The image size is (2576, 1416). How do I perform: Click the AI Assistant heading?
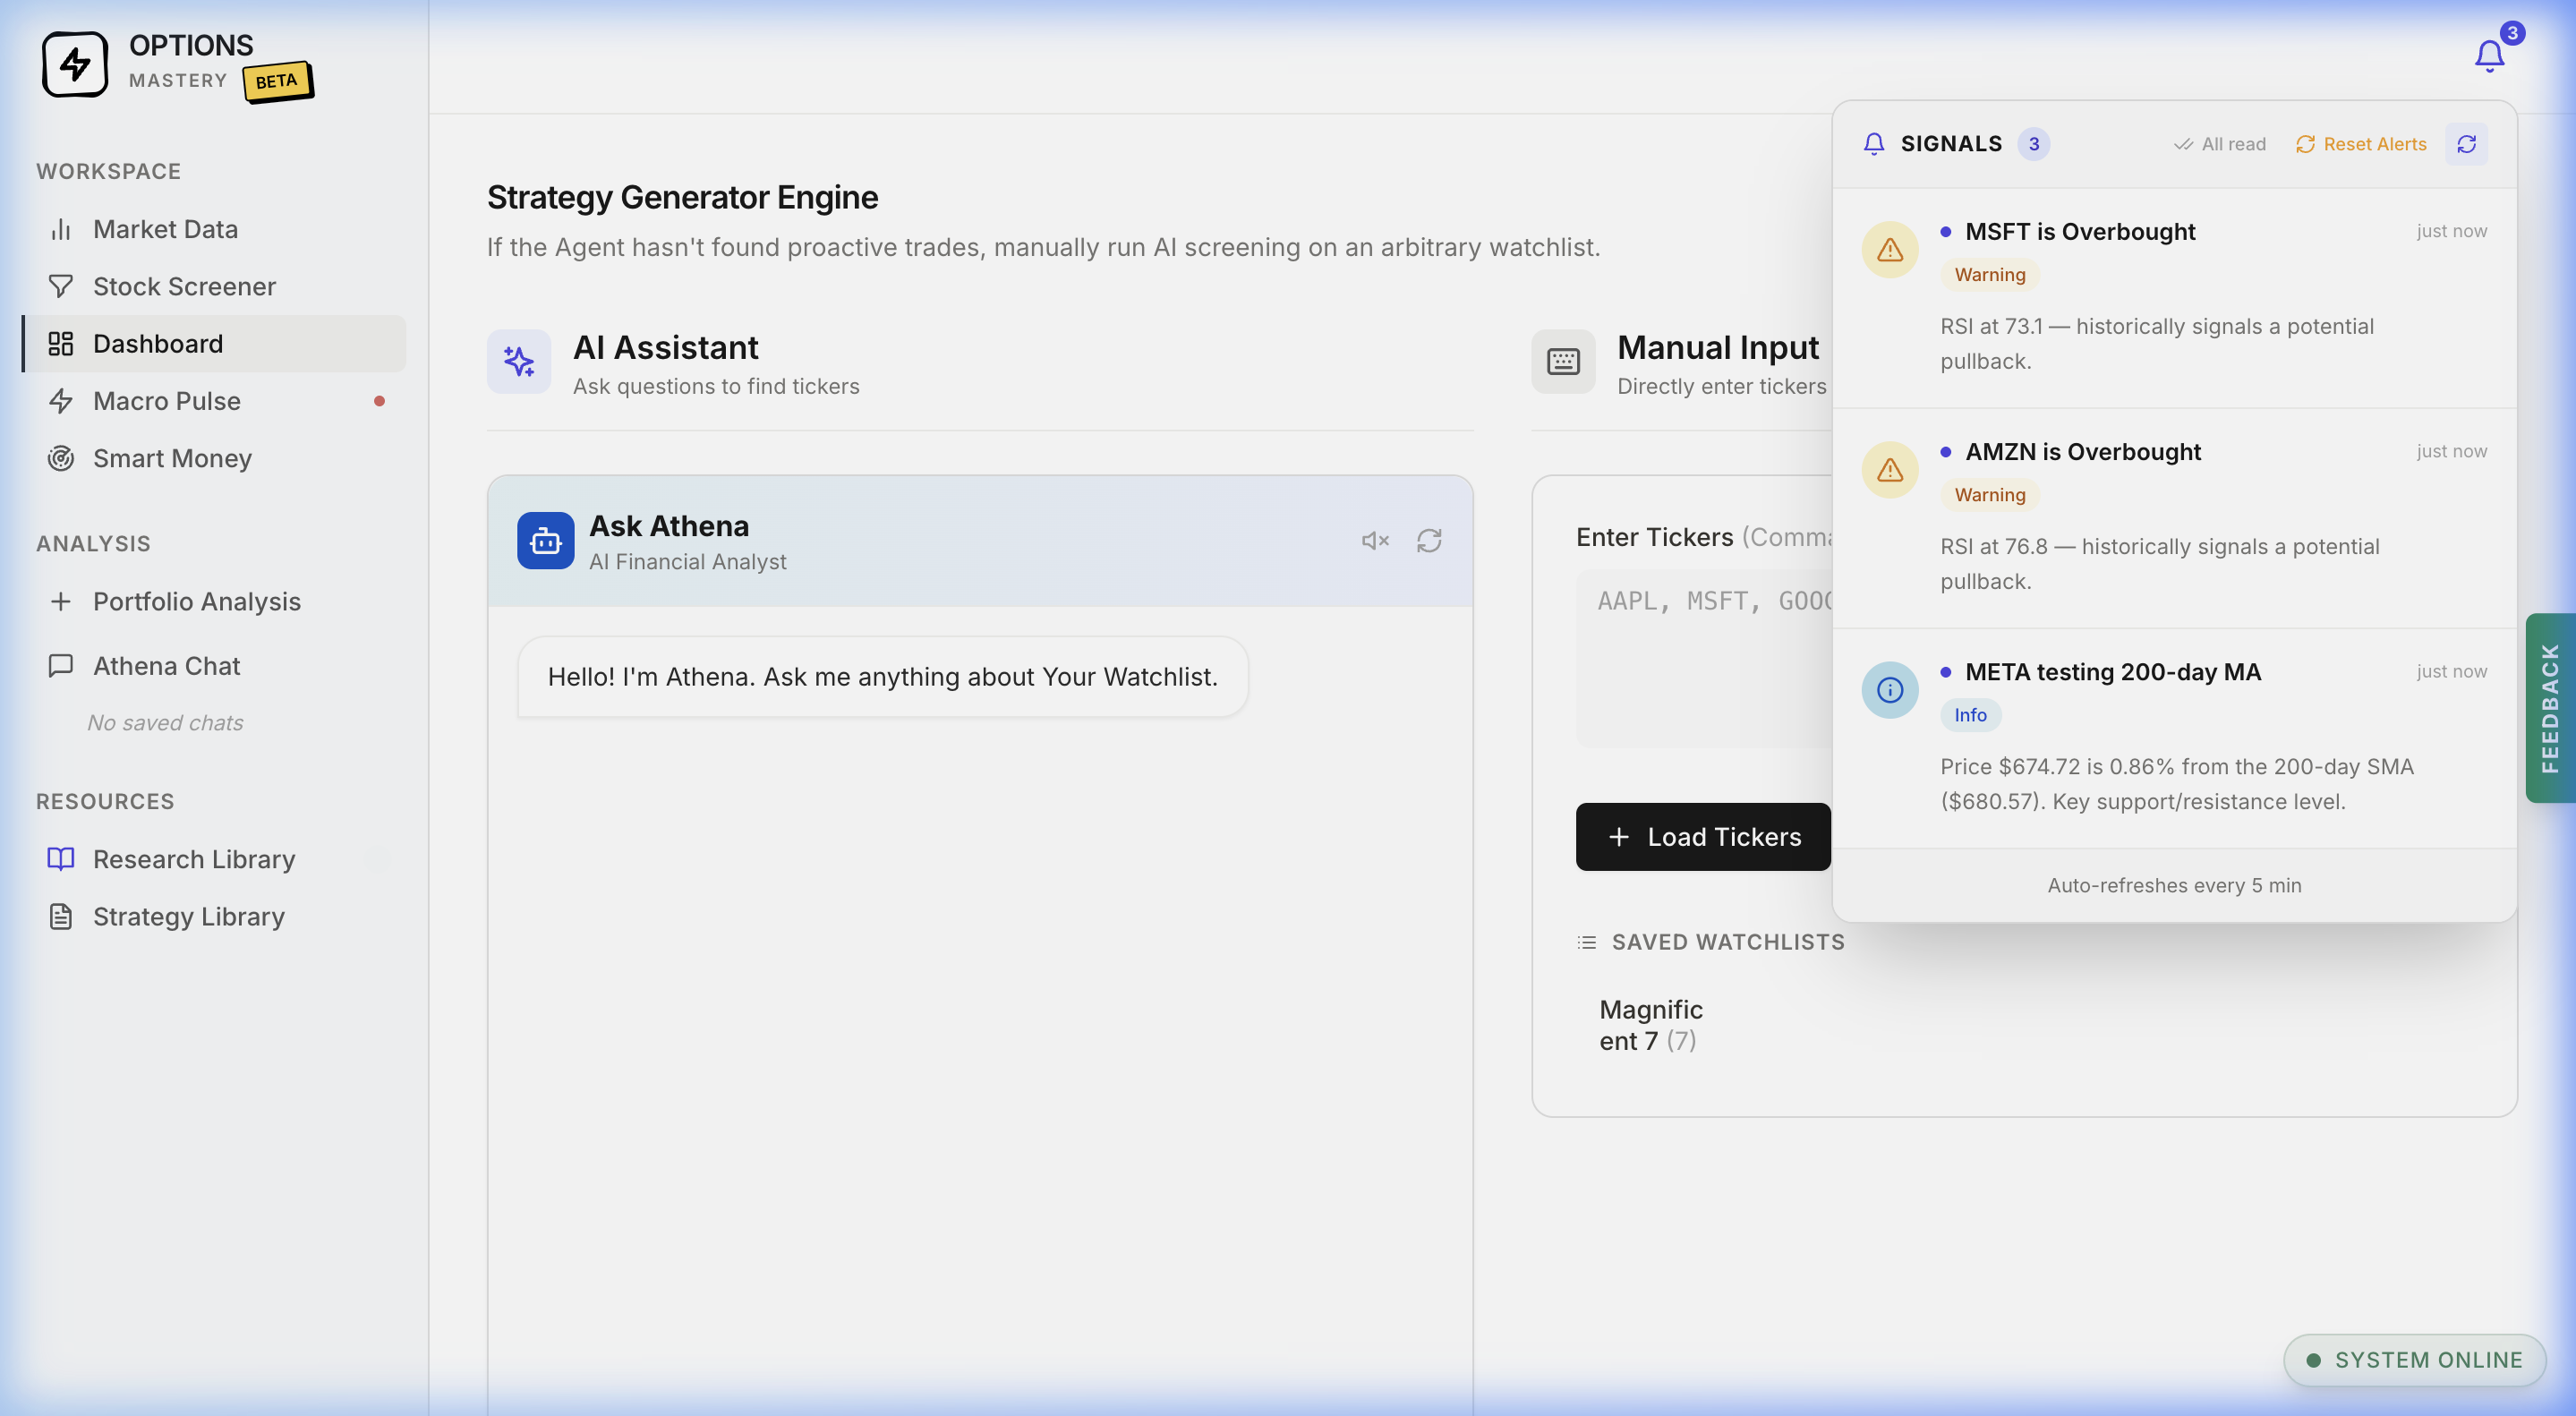click(x=665, y=348)
